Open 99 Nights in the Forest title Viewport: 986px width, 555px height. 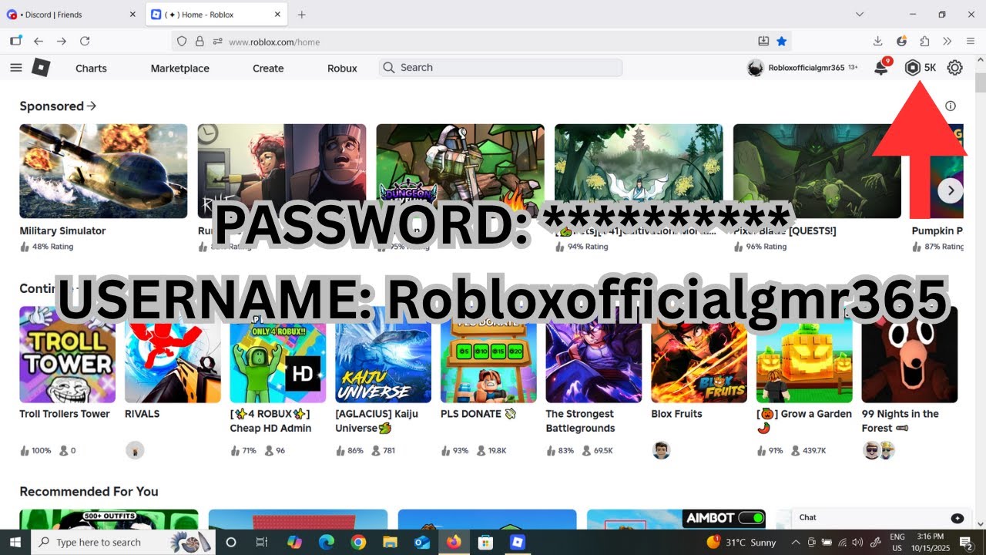coord(900,421)
